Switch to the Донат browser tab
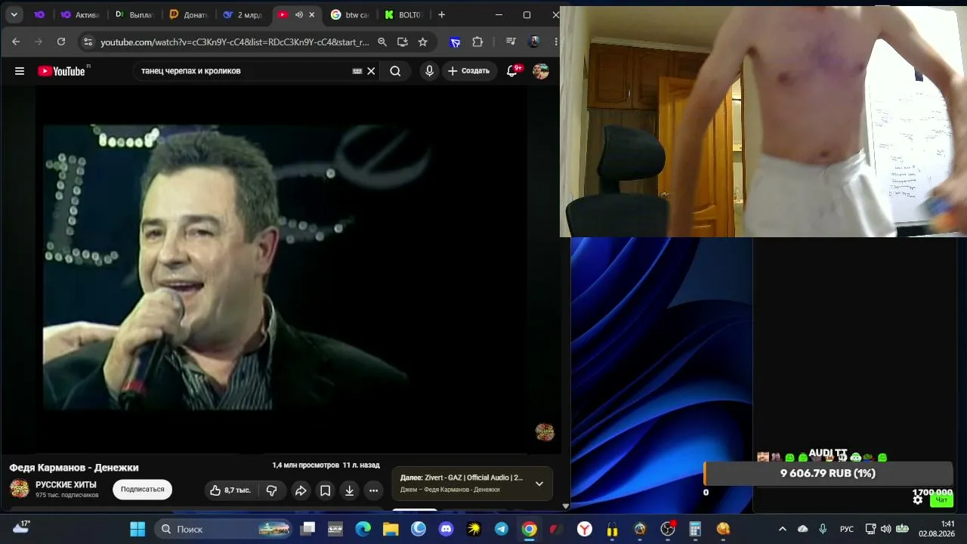This screenshot has width=967, height=544. [188, 15]
